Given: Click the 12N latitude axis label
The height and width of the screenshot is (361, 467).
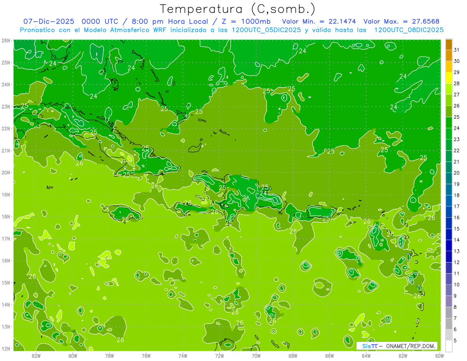Looking at the screenshot, I should [6, 349].
